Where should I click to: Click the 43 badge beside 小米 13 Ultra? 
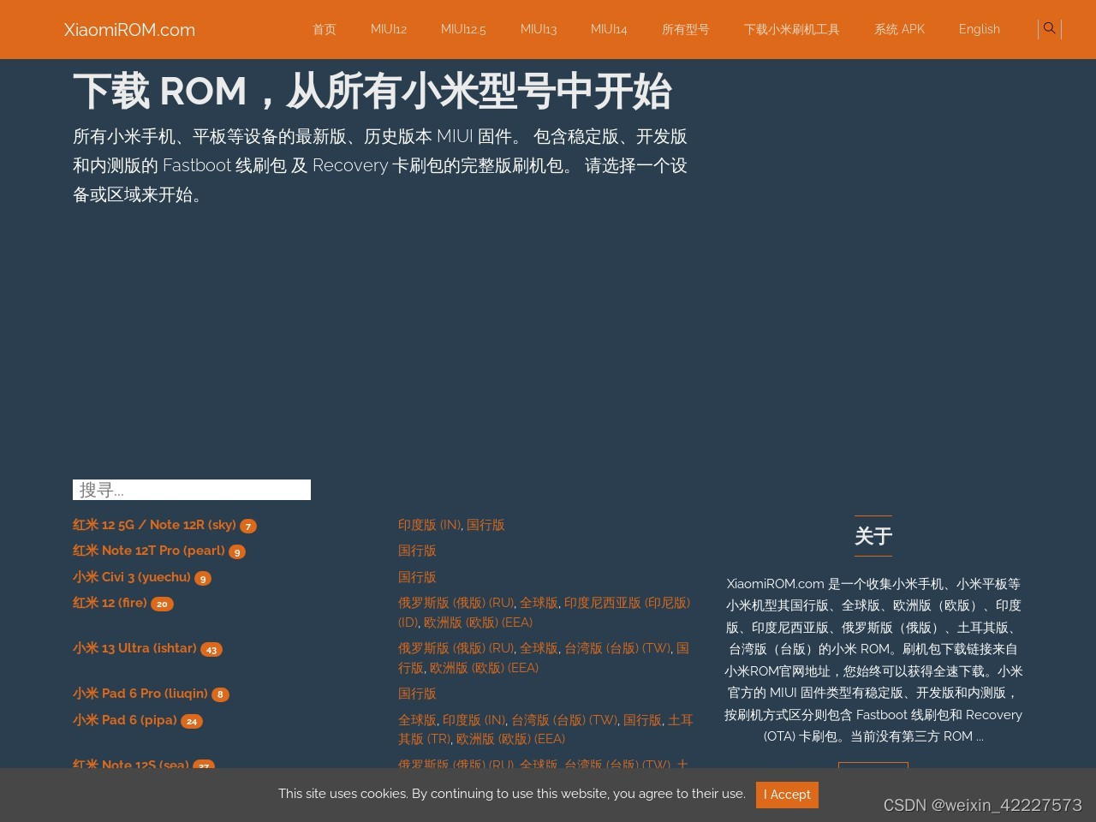[211, 650]
